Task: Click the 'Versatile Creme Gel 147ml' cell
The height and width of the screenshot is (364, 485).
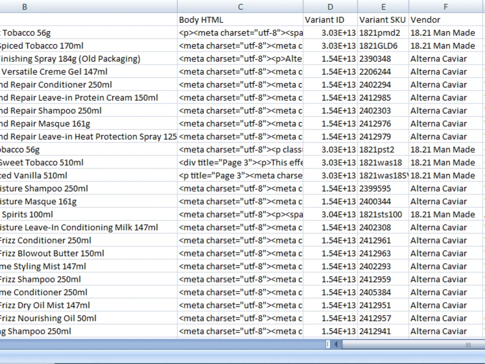Action: [88, 71]
